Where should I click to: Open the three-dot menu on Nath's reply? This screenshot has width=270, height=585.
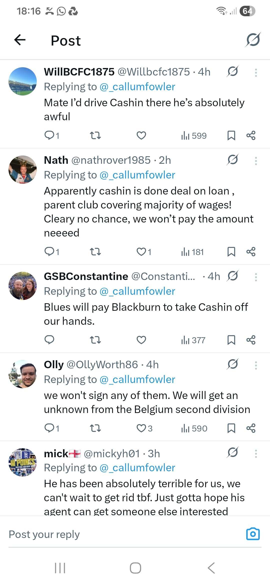[256, 161]
